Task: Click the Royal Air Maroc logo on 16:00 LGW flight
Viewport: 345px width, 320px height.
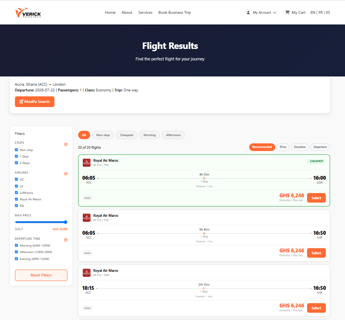Action: pos(87,162)
